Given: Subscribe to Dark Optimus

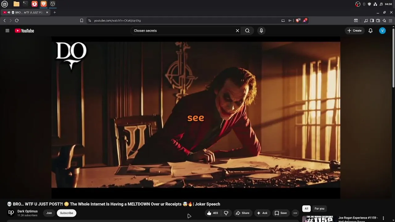Looking at the screenshot, I should click(66, 213).
